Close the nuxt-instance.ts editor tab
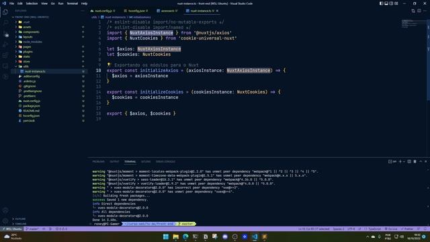Image resolution: width=430 pixels, height=242 pixels. click(x=218, y=11)
